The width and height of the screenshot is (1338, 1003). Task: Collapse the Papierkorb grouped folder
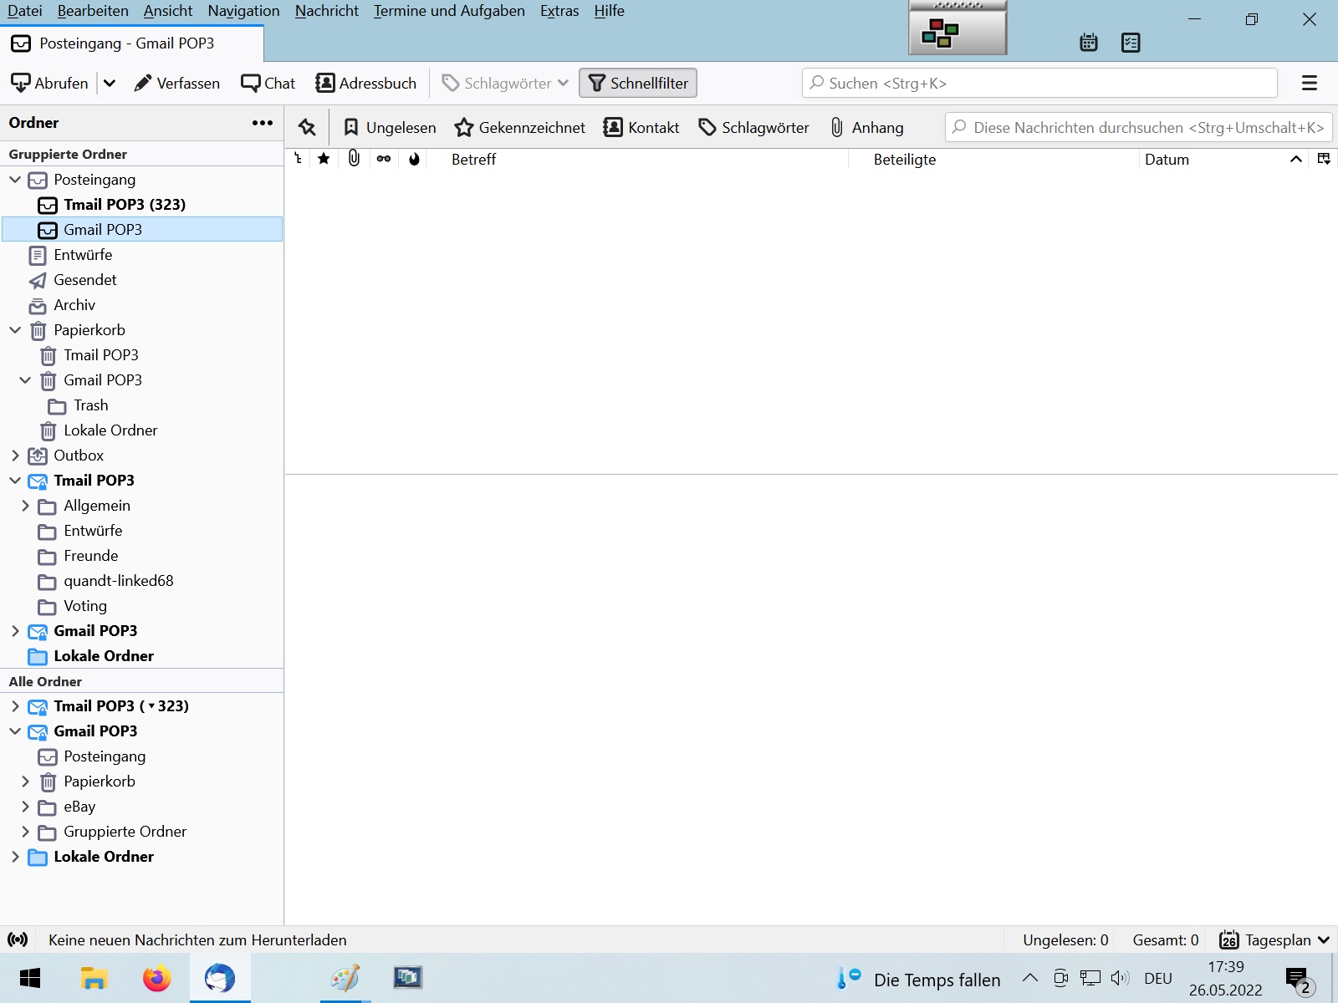point(15,330)
